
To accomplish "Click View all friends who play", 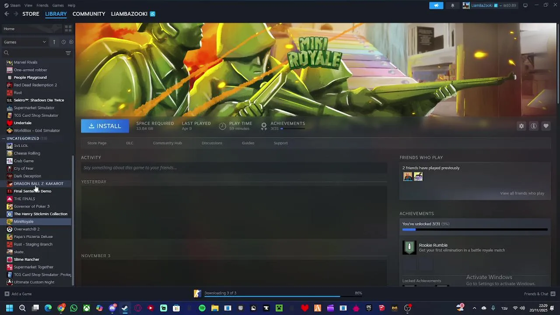I will (522, 193).
